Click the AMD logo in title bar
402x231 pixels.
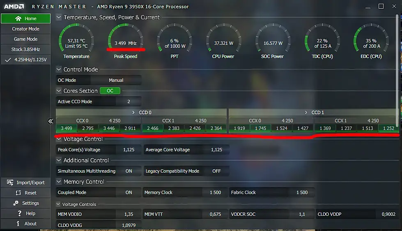tap(14, 7)
